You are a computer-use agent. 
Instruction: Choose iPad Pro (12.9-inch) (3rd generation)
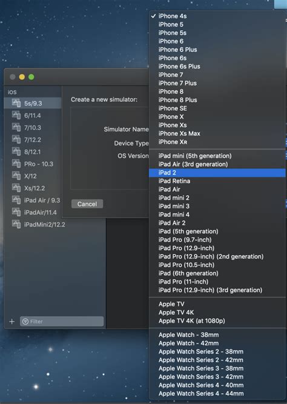tap(217, 290)
